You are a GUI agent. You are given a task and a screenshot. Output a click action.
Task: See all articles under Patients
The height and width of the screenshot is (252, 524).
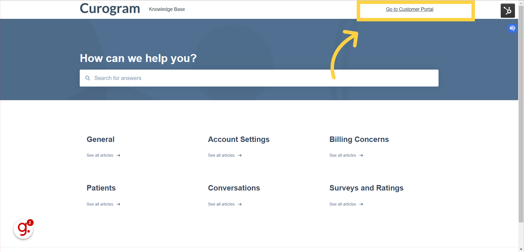(x=100, y=204)
